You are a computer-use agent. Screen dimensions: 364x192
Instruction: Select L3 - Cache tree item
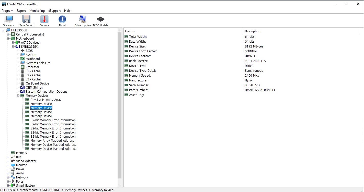click(x=33, y=79)
